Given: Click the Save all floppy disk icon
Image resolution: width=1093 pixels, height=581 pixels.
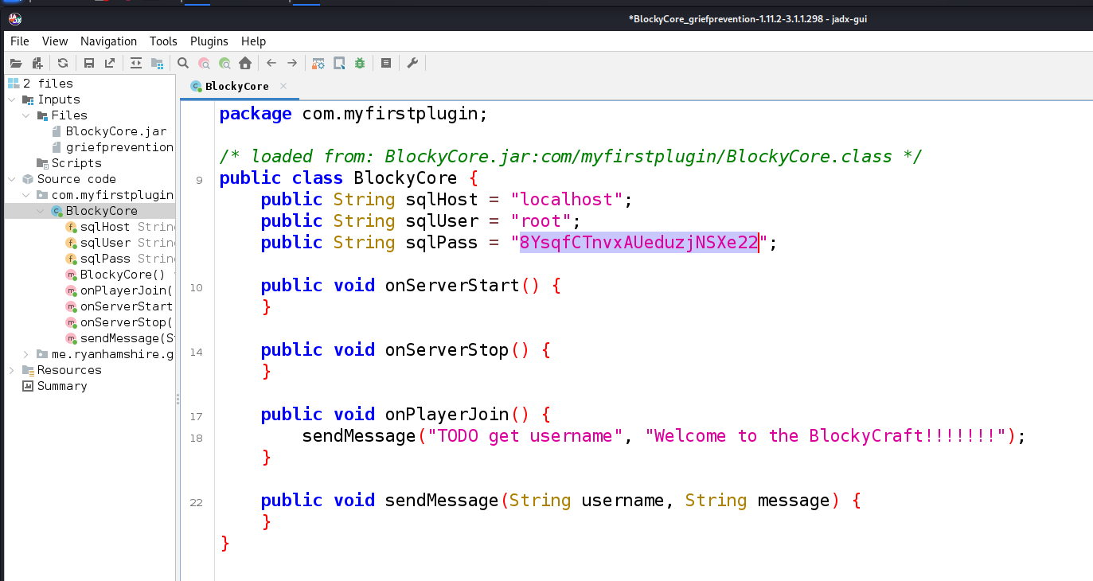Looking at the screenshot, I should [89, 63].
